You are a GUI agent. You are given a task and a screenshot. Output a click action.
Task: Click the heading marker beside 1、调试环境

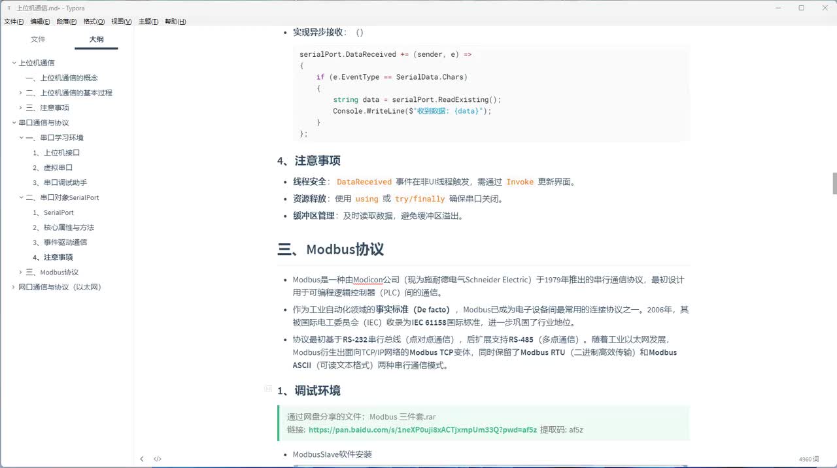point(268,388)
